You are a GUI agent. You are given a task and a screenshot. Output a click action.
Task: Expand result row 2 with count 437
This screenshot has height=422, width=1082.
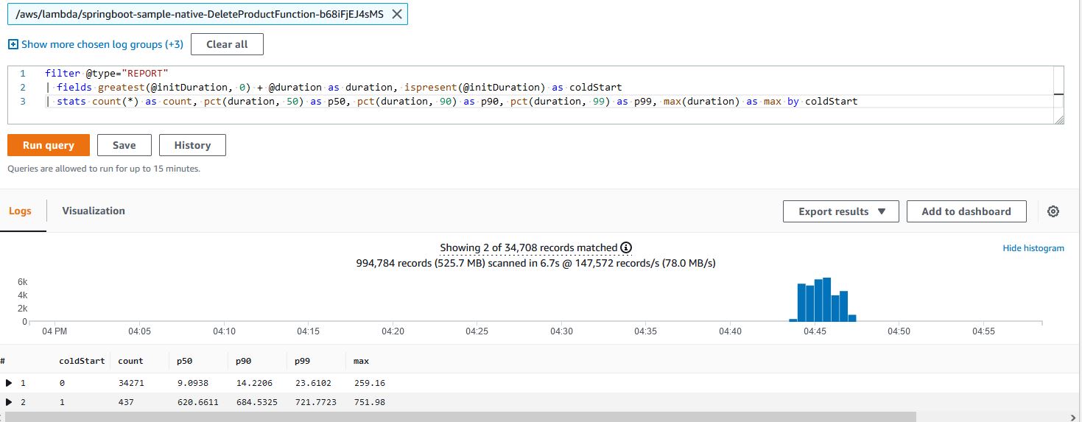point(9,402)
